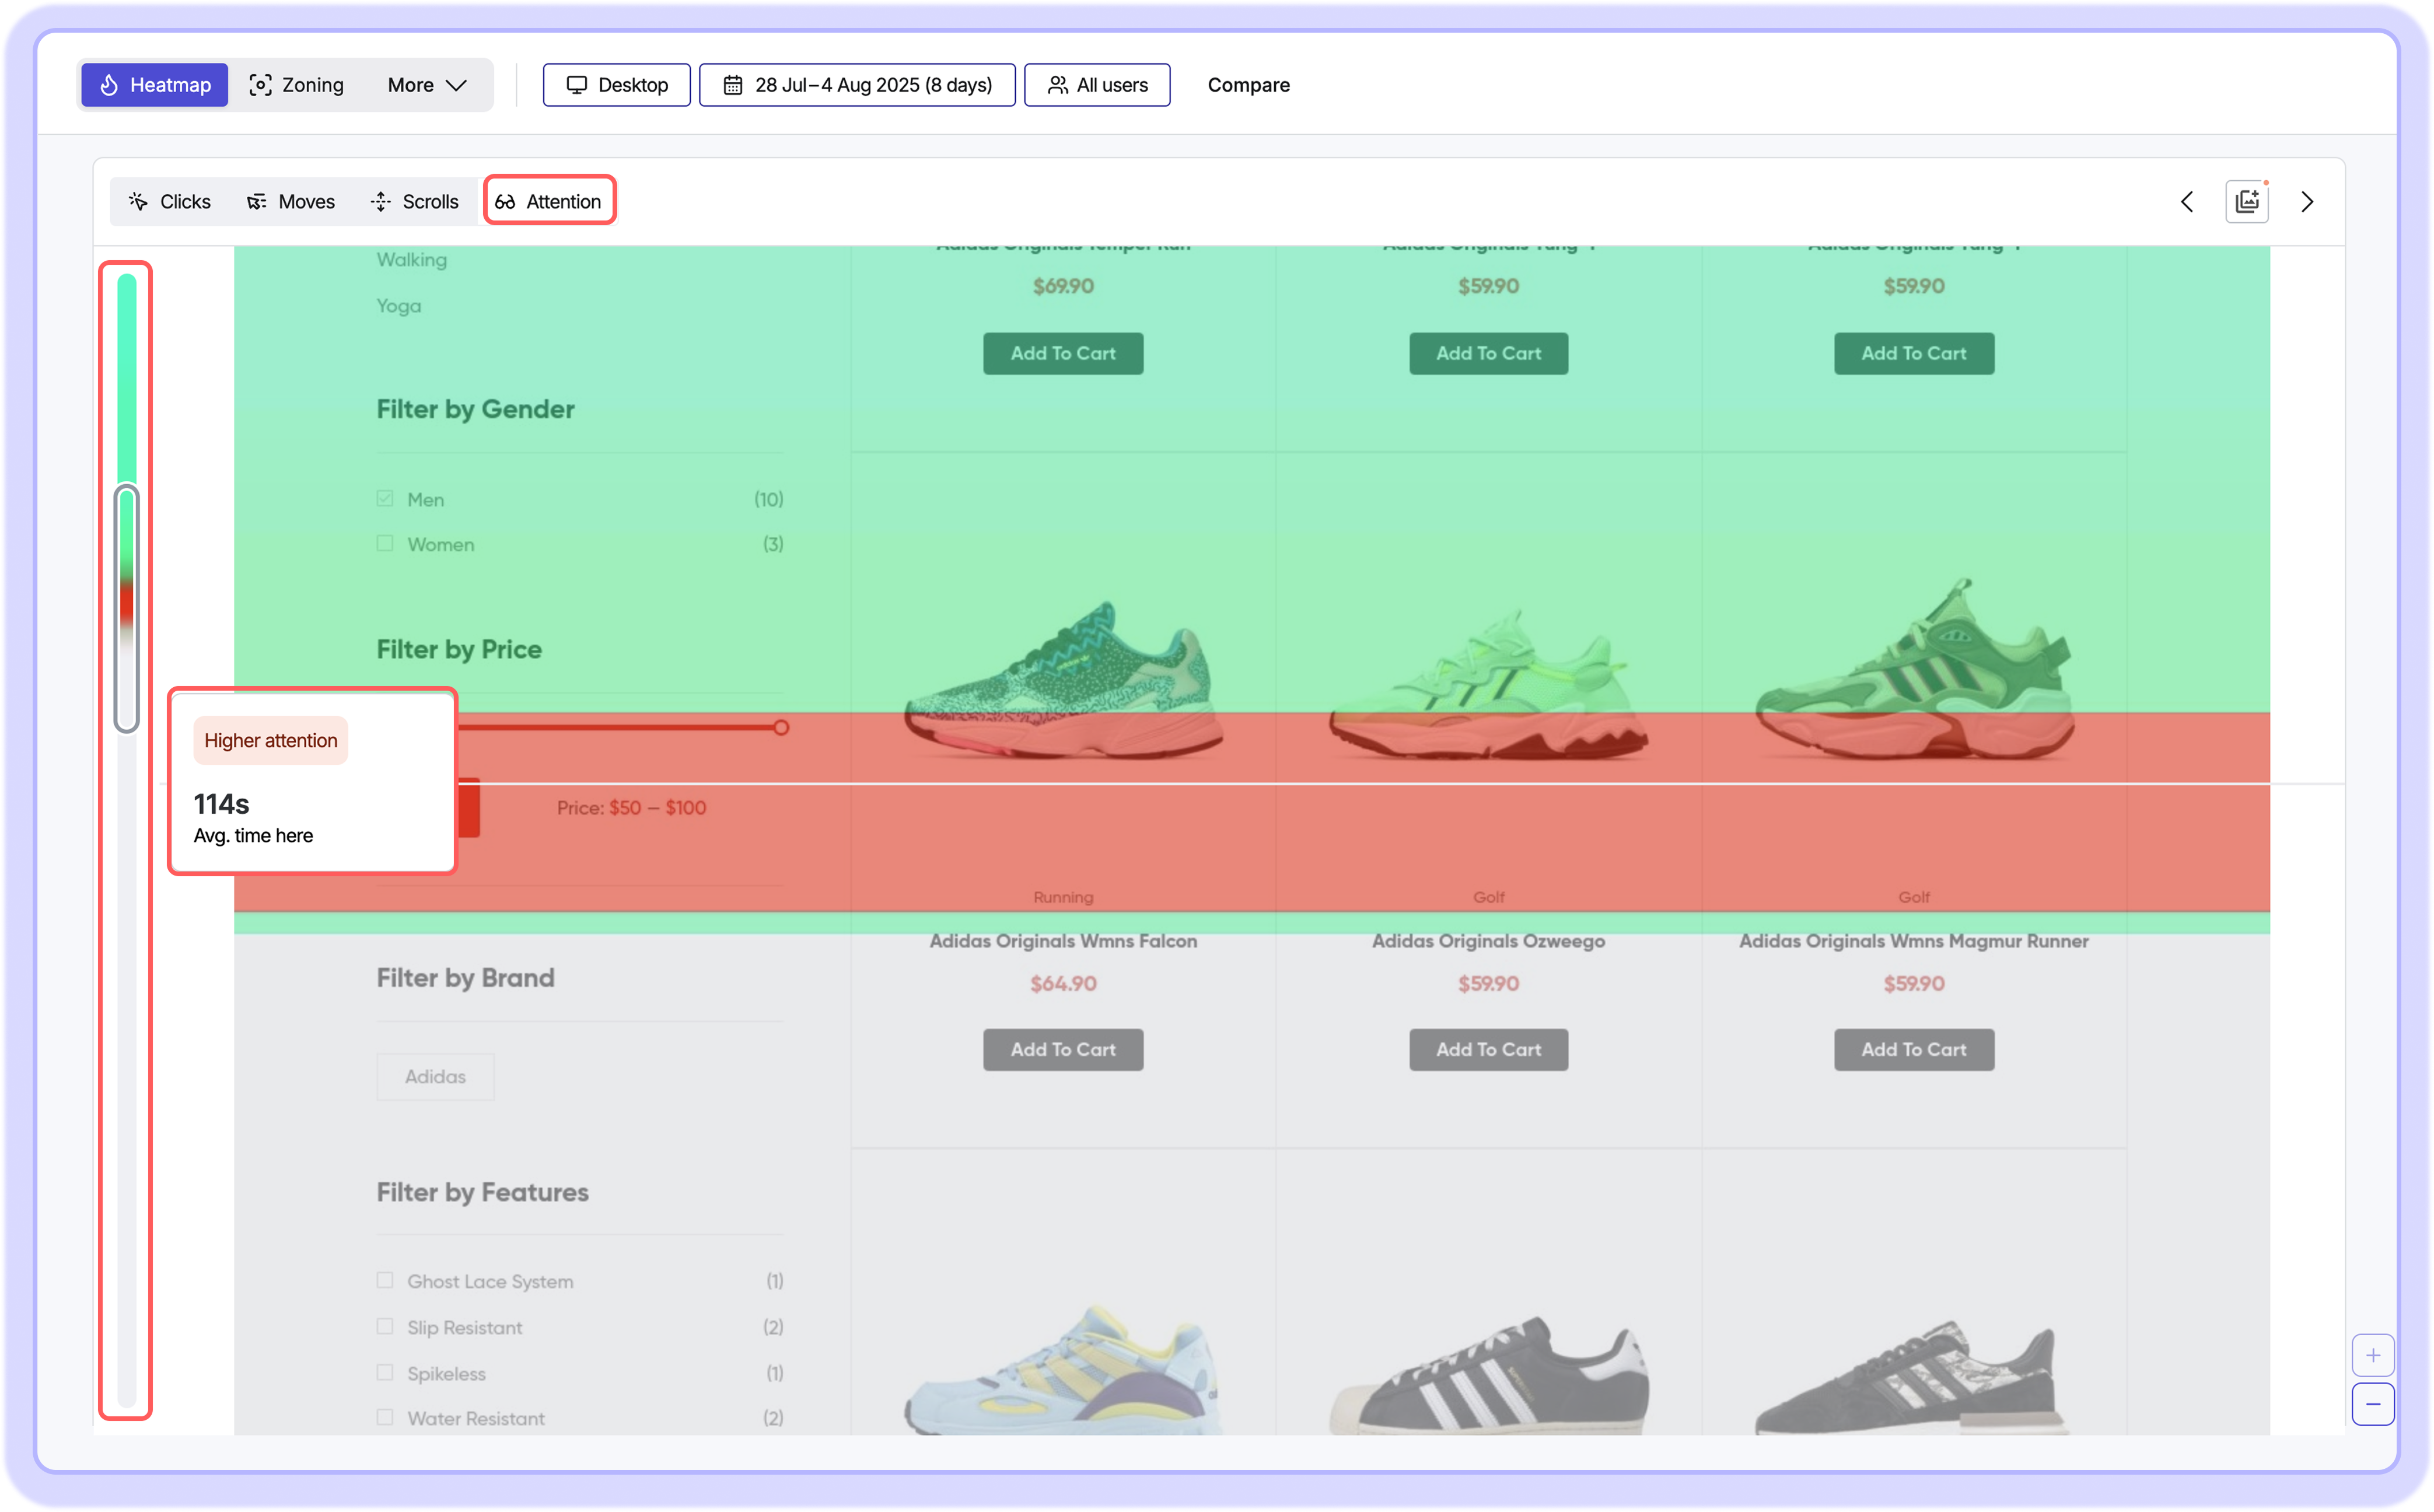The height and width of the screenshot is (1512, 2434).
Task: Go to previous page with left chevron
Action: tap(2187, 202)
